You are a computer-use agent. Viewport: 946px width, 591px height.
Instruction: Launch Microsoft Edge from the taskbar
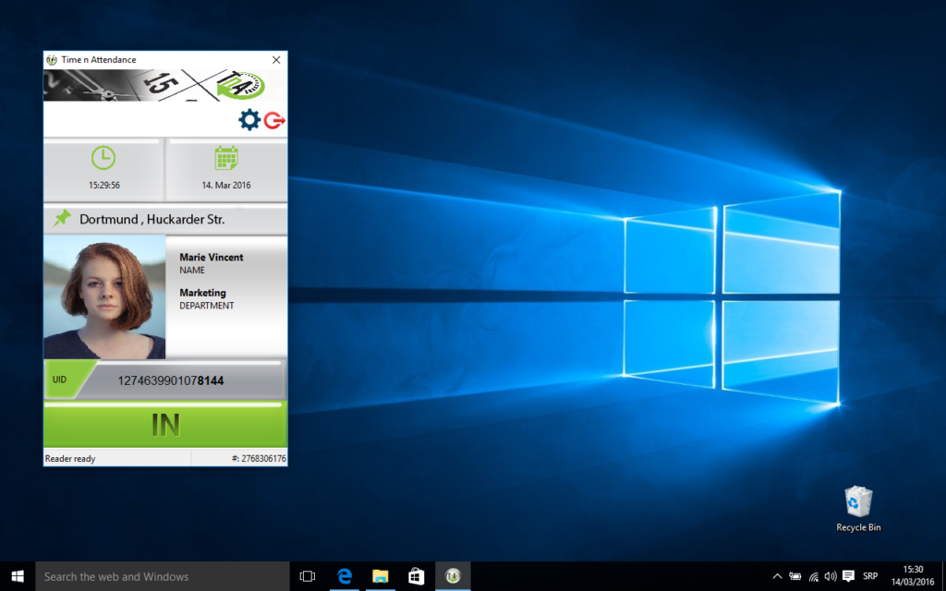345,576
